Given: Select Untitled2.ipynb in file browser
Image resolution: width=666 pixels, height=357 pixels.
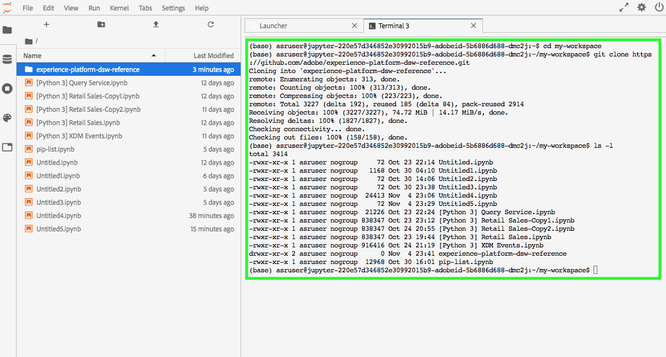Looking at the screenshot, I should (128, 189).
